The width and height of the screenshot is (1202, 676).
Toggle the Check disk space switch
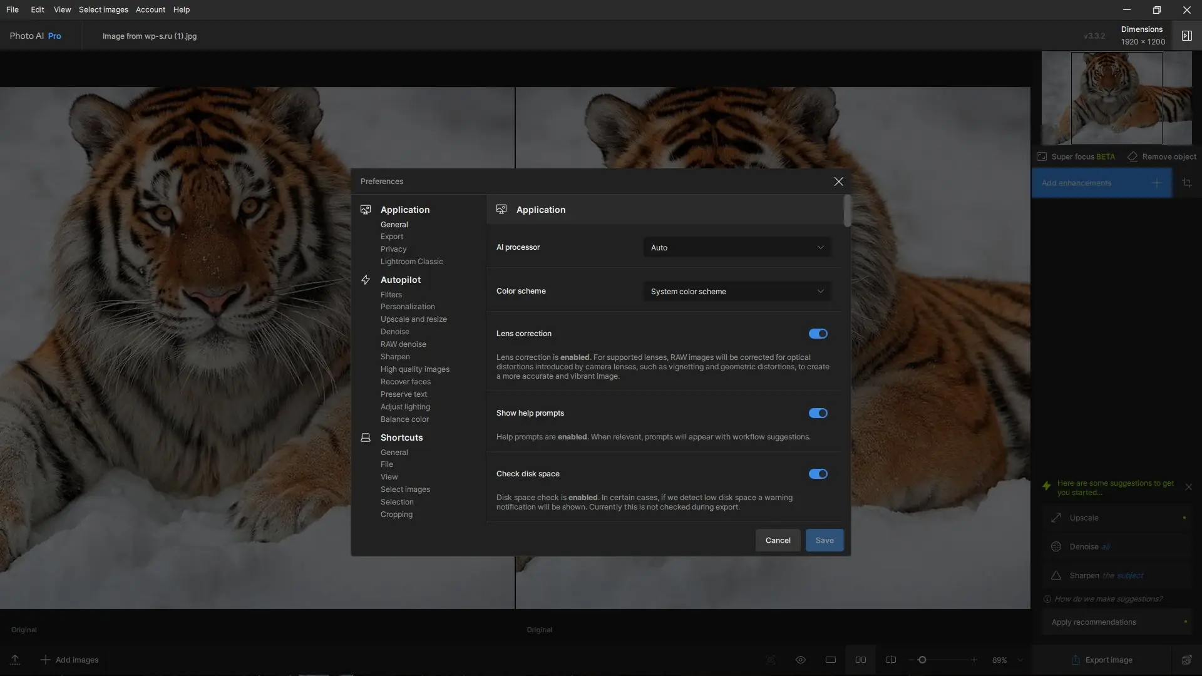818,474
